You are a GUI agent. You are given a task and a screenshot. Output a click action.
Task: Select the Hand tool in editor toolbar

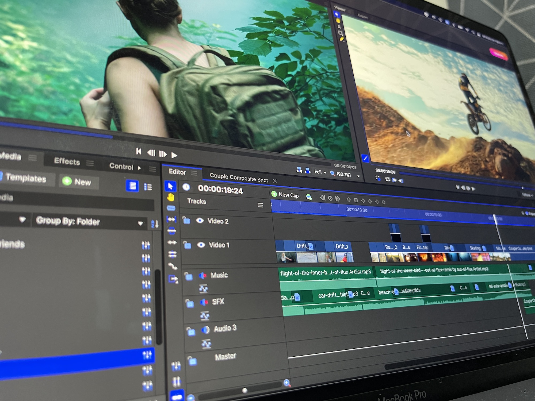pyautogui.click(x=171, y=198)
